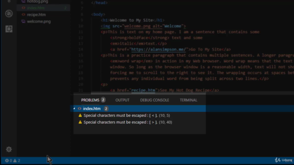Click warning icon for '<' escape problem

pyautogui.click(x=80, y=115)
